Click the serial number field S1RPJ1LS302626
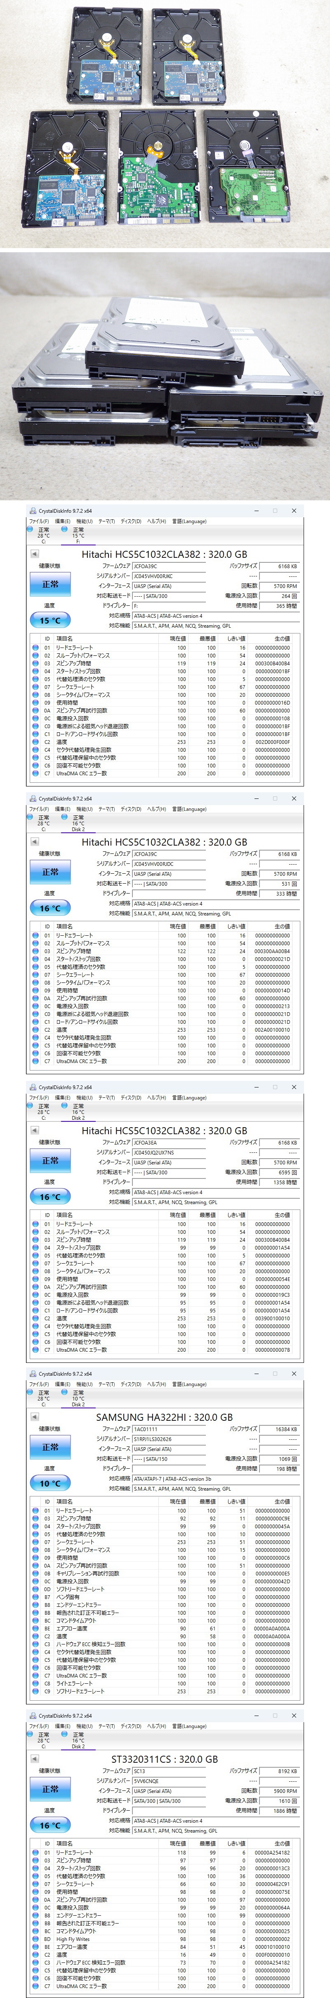Viewport: 330px width, 1998px height. (168, 1439)
